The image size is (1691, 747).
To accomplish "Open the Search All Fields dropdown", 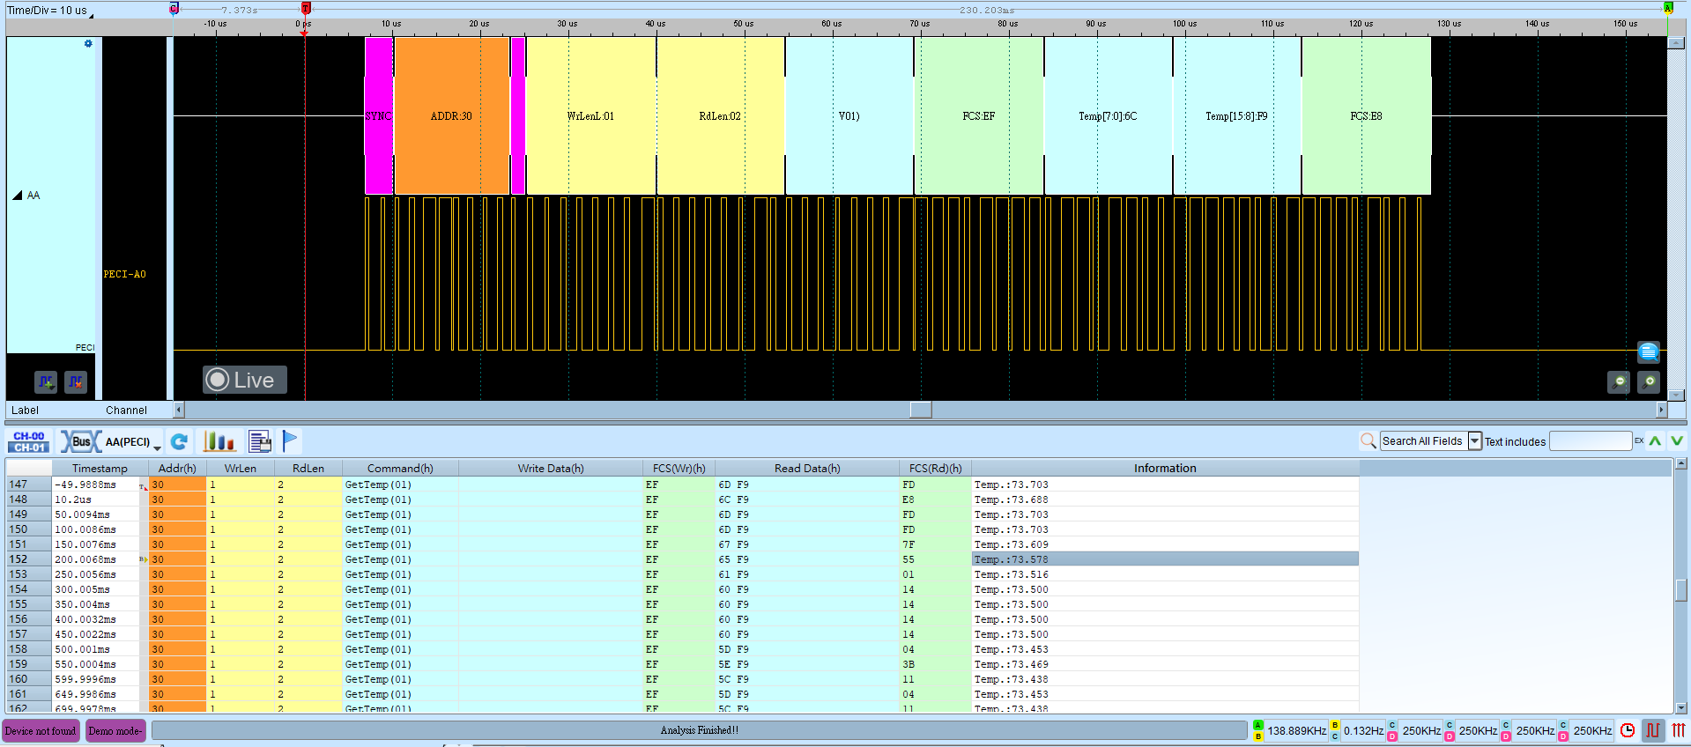I will pyautogui.click(x=1474, y=440).
